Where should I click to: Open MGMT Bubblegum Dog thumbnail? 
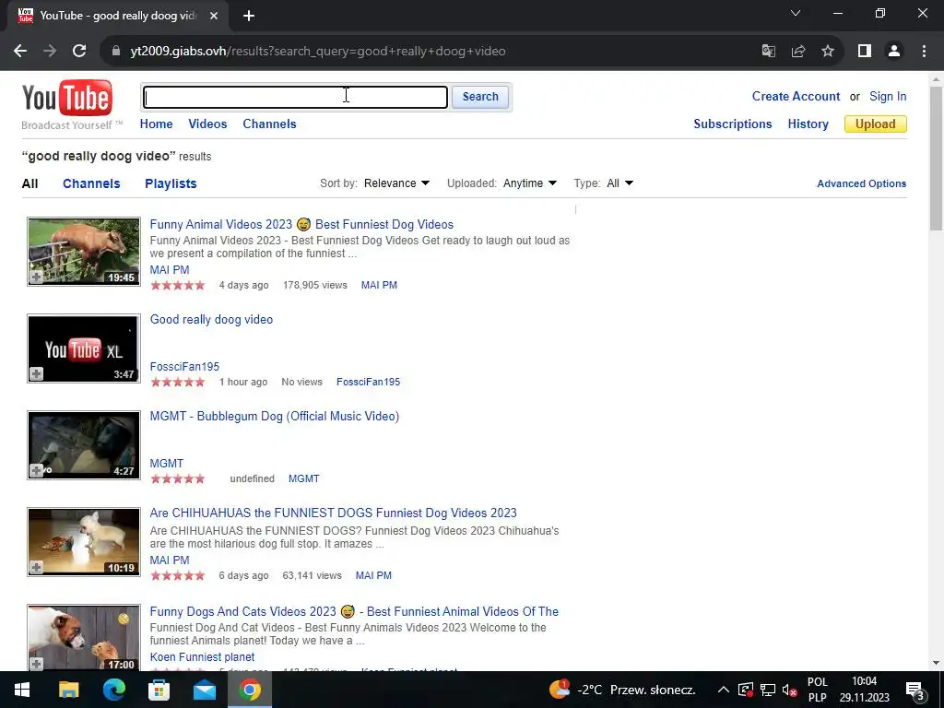(84, 445)
